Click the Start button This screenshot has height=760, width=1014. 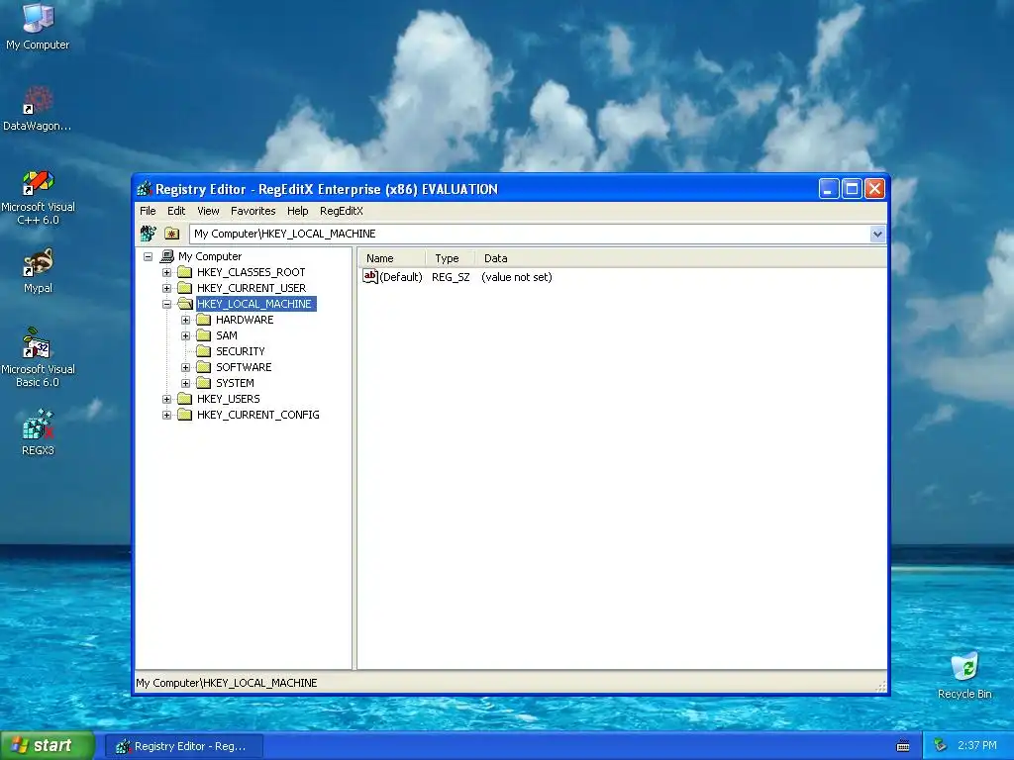pyautogui.click(x=48, y=745)
